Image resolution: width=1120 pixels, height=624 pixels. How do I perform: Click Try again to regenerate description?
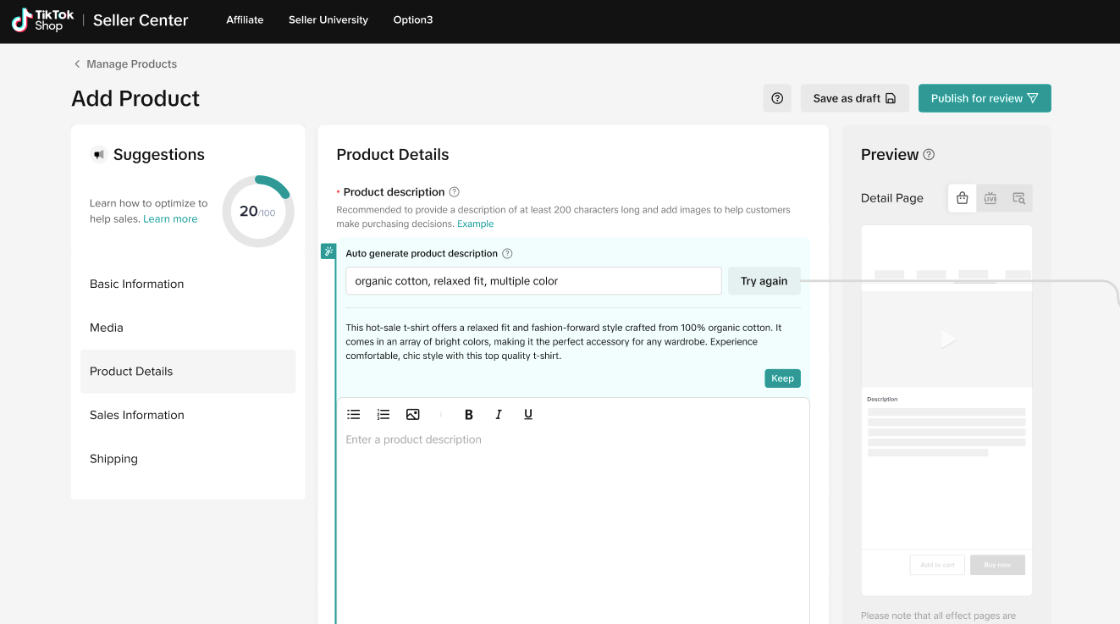pos(764,281)
